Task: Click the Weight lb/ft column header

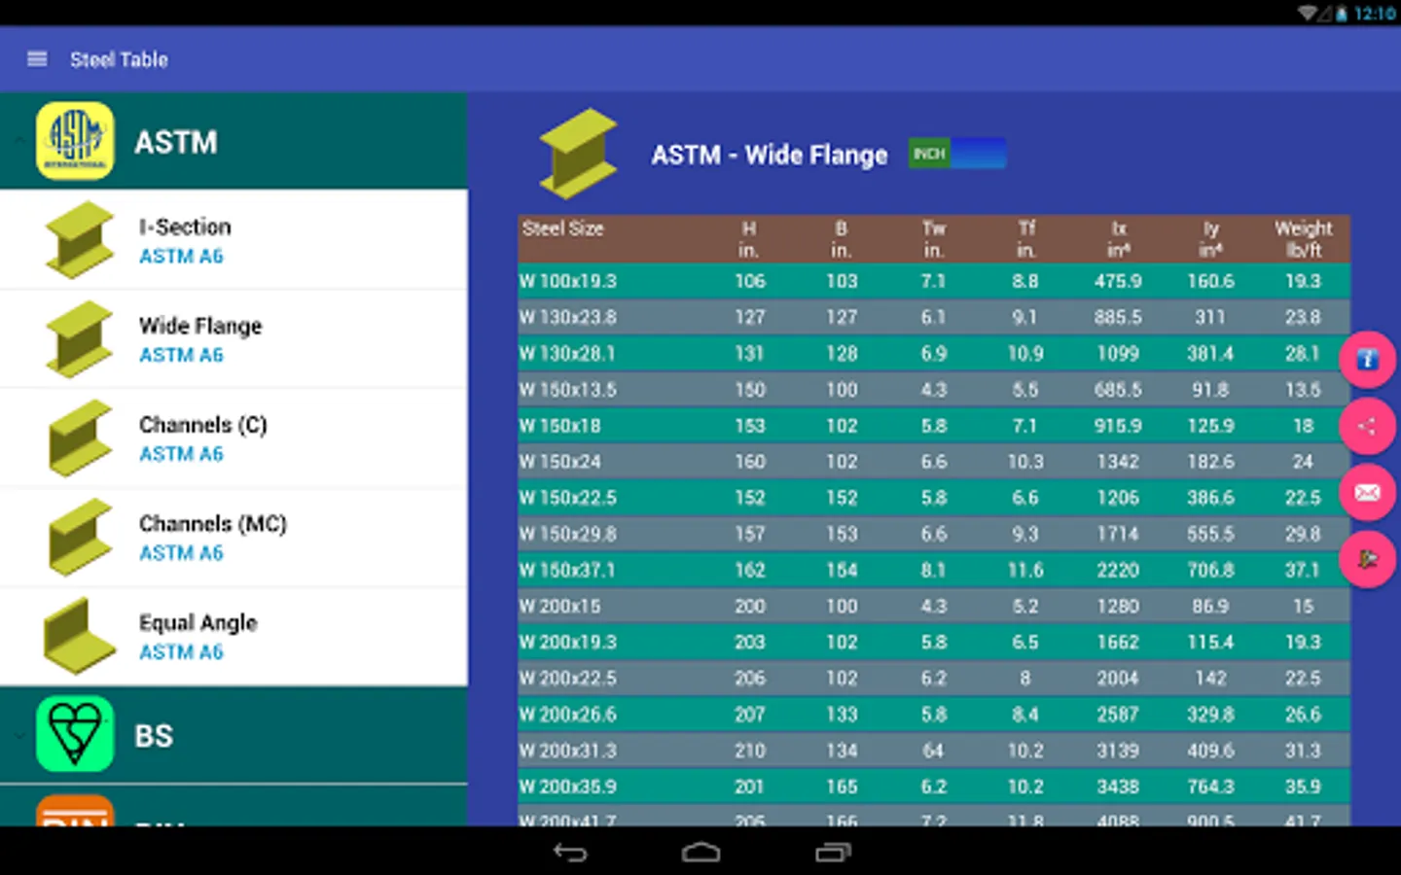Action: (x=1303, y=239)
